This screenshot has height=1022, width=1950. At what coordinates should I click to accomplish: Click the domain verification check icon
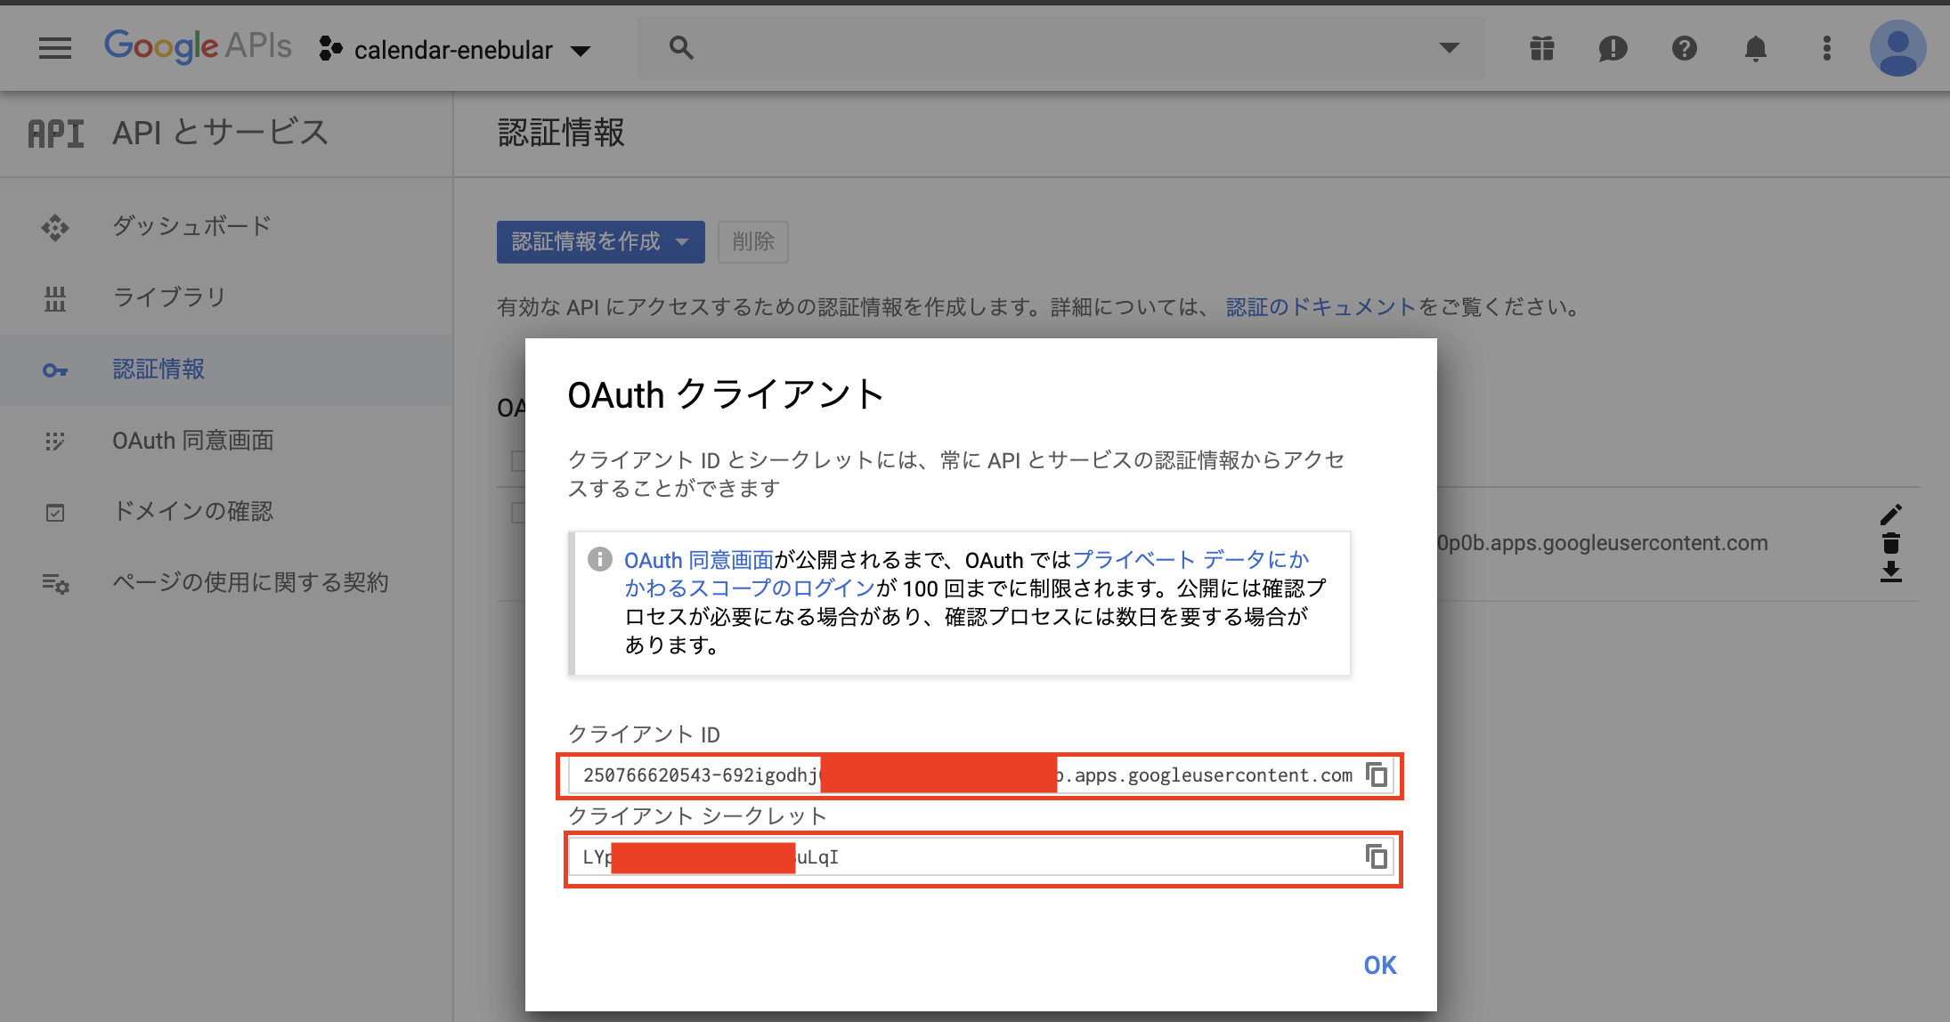coord(55,513)
